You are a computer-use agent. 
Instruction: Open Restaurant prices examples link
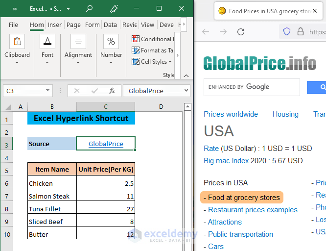click(x=253, y=210)
